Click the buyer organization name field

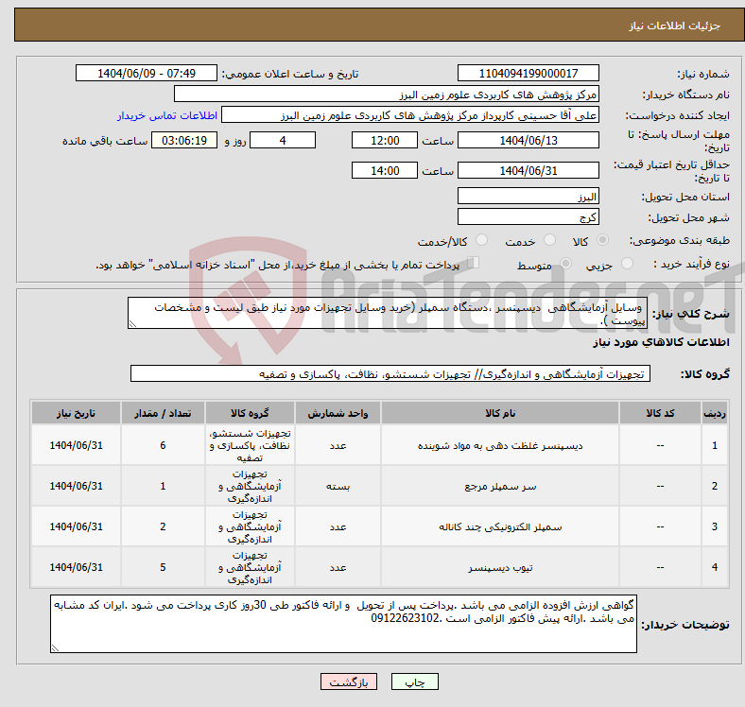(387, 95)
